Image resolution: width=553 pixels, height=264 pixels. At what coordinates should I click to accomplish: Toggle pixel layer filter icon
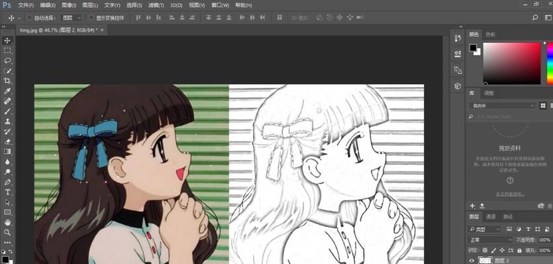509,229
